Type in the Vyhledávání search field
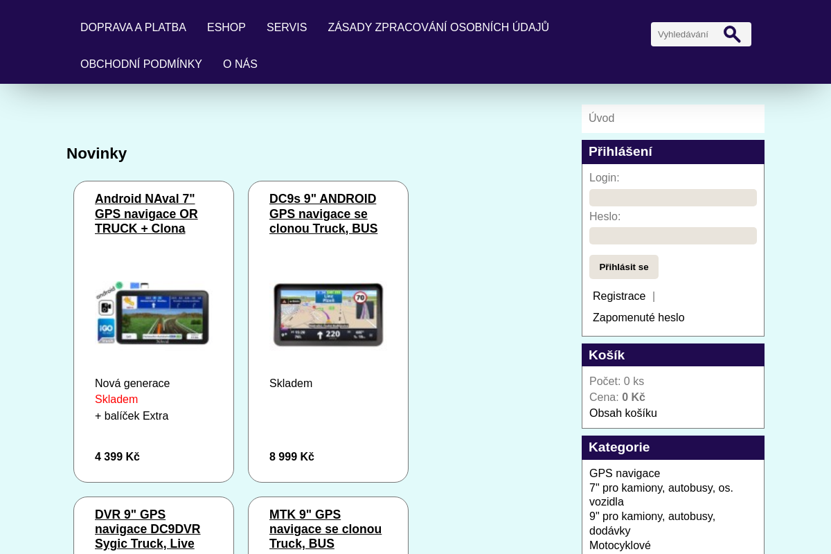The width and height of the screenshot is (831, 554). click(686, 34)
